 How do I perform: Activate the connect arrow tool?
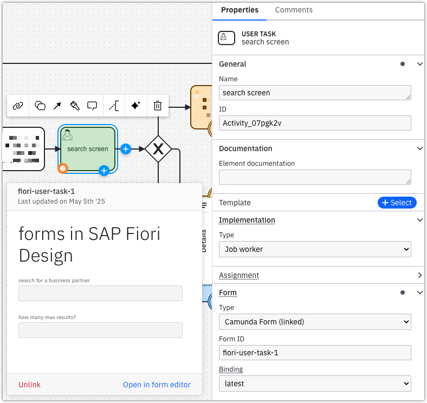(x=57, y=106)
